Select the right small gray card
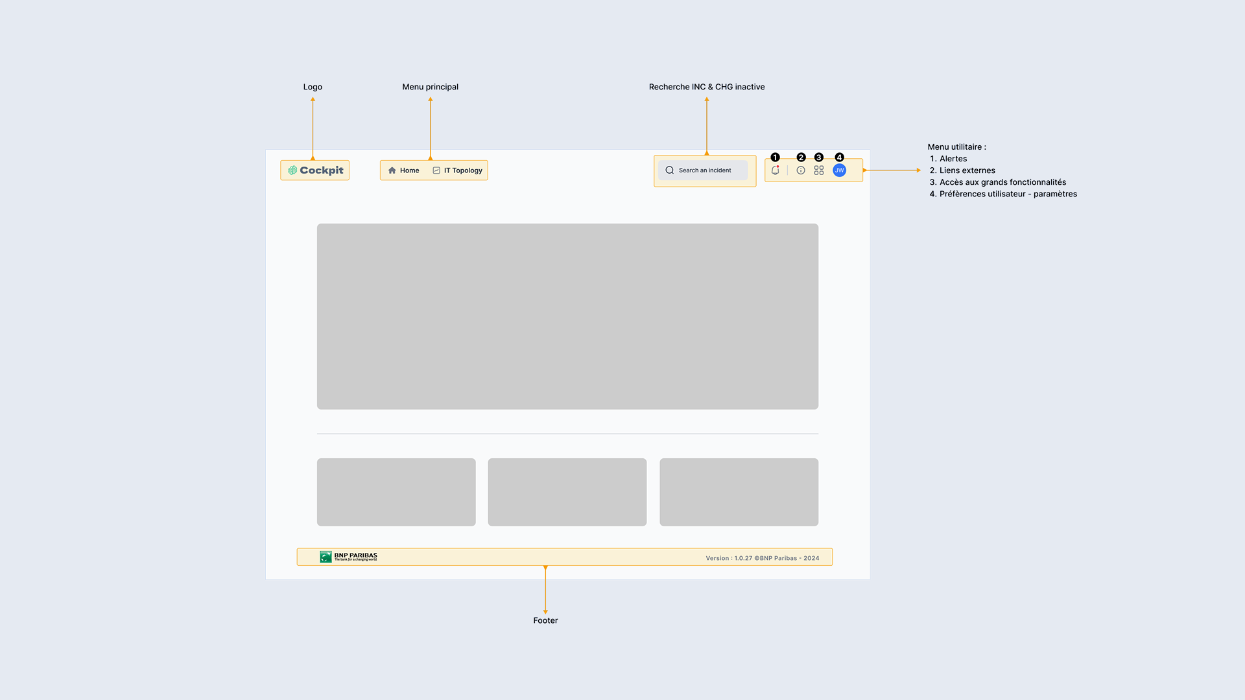 click(x=739, y=492)
